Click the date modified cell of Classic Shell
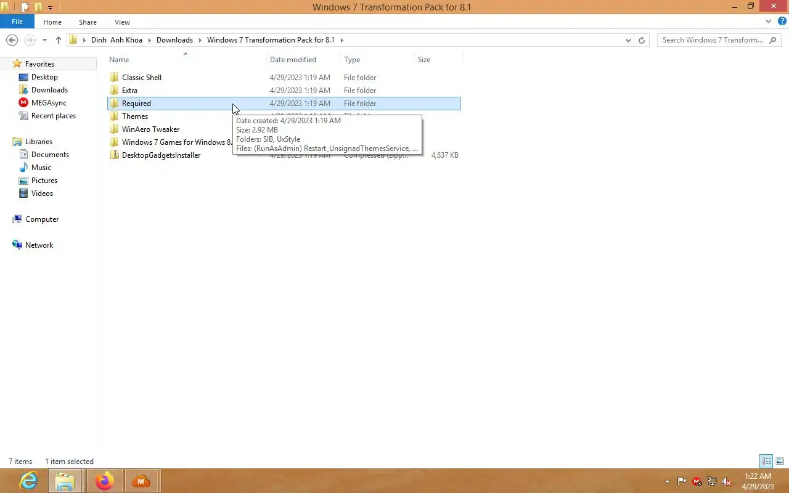 (300, 78)
